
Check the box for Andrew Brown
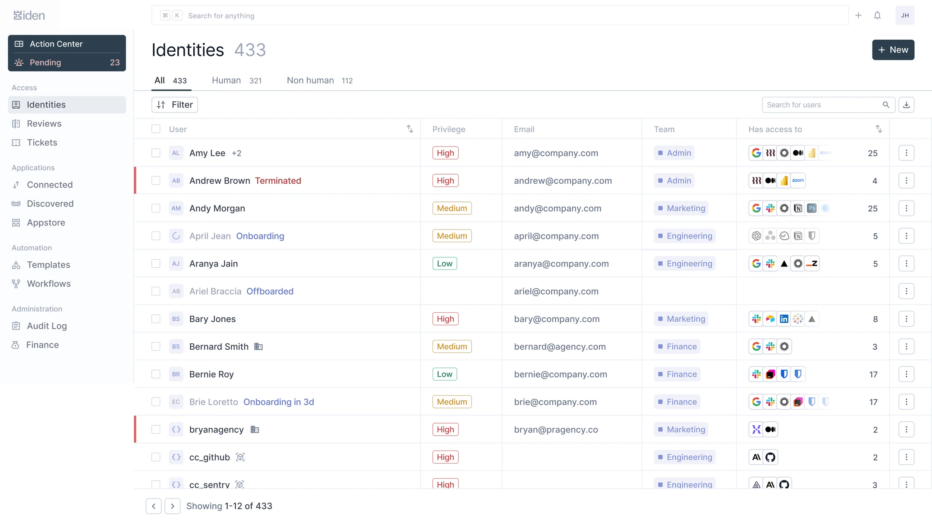156,181
